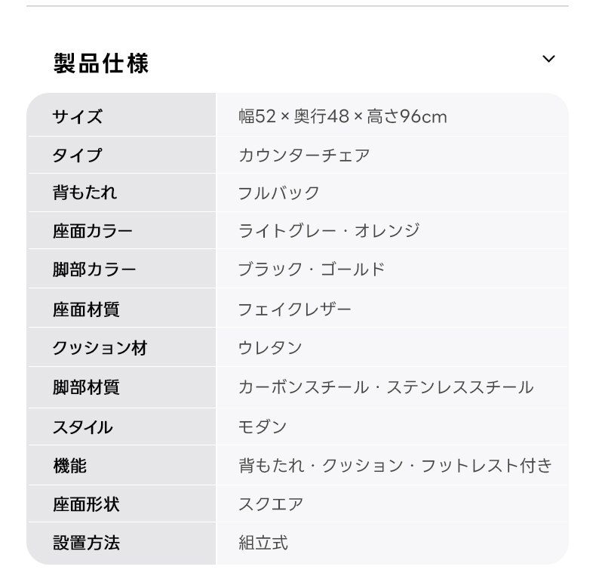Click the value ウレタン

(270, 348)
